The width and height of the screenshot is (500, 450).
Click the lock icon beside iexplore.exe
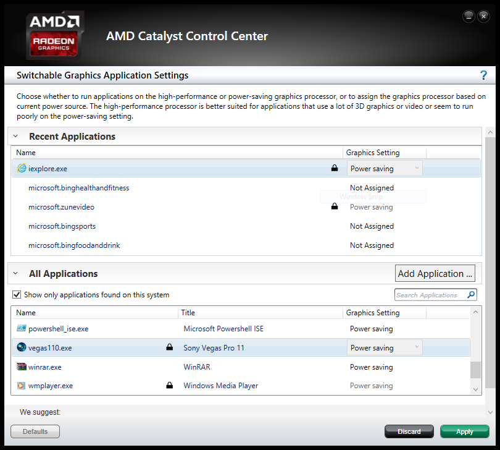pyautogui.click(x=335, y=168)
